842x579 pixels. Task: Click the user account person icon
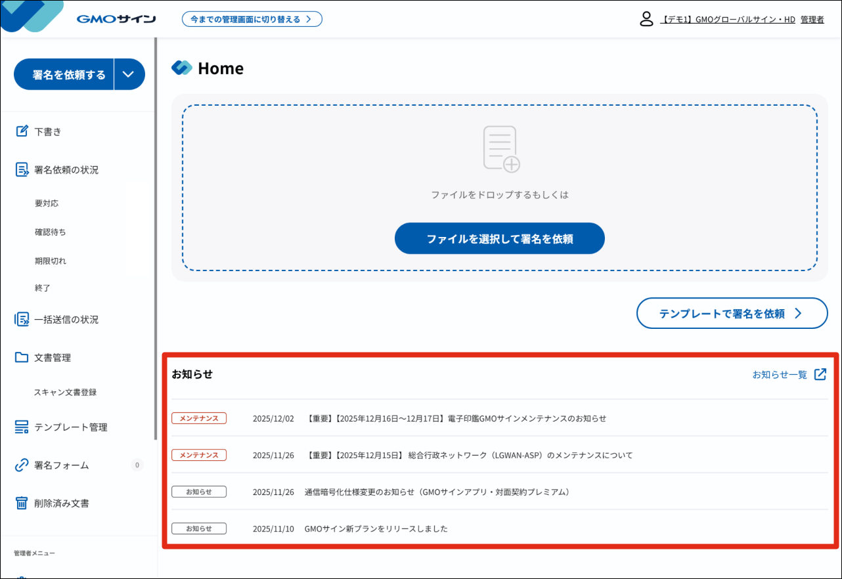click(647, 19)
